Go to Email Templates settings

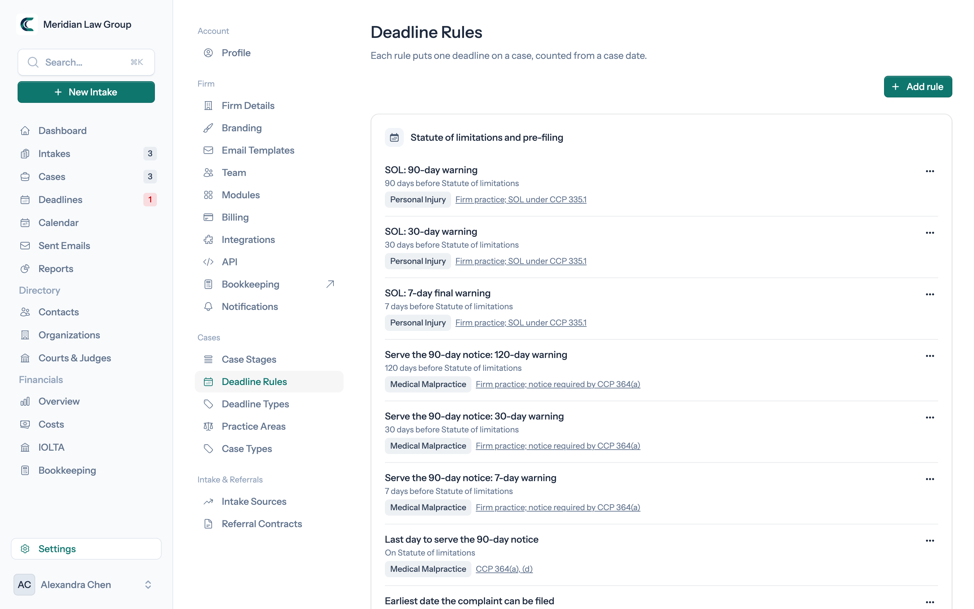(269, 150)
